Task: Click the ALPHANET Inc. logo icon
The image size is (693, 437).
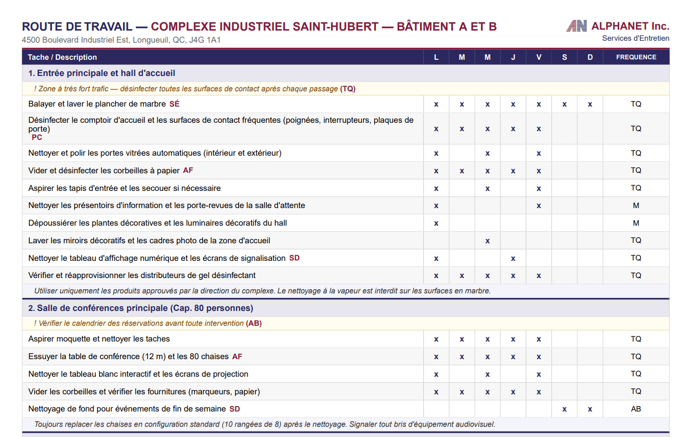Action: coord(576,26)
